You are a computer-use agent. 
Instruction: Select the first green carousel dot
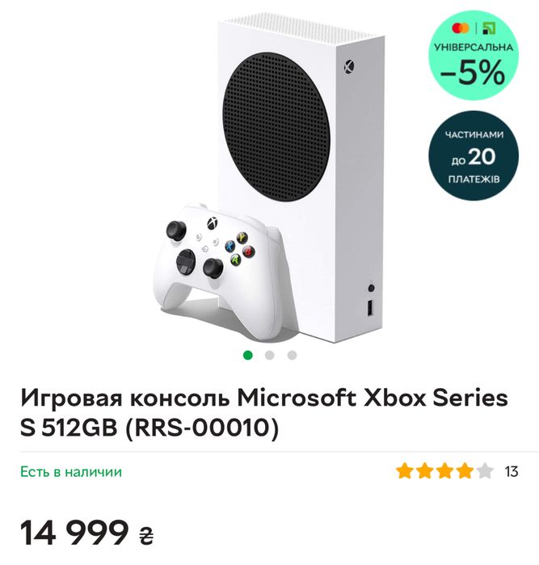pos(248,356)
